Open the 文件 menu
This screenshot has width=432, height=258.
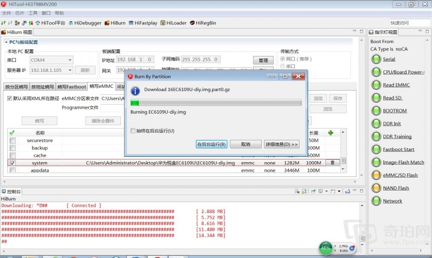pos(6,13)
